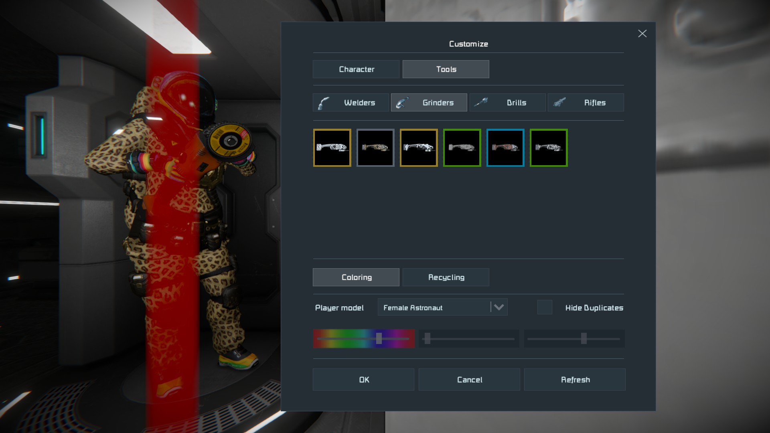The height and width of the screenshot is (433, 770).
Task: Select the blue-bordered grinder skin
Action: 505,148
